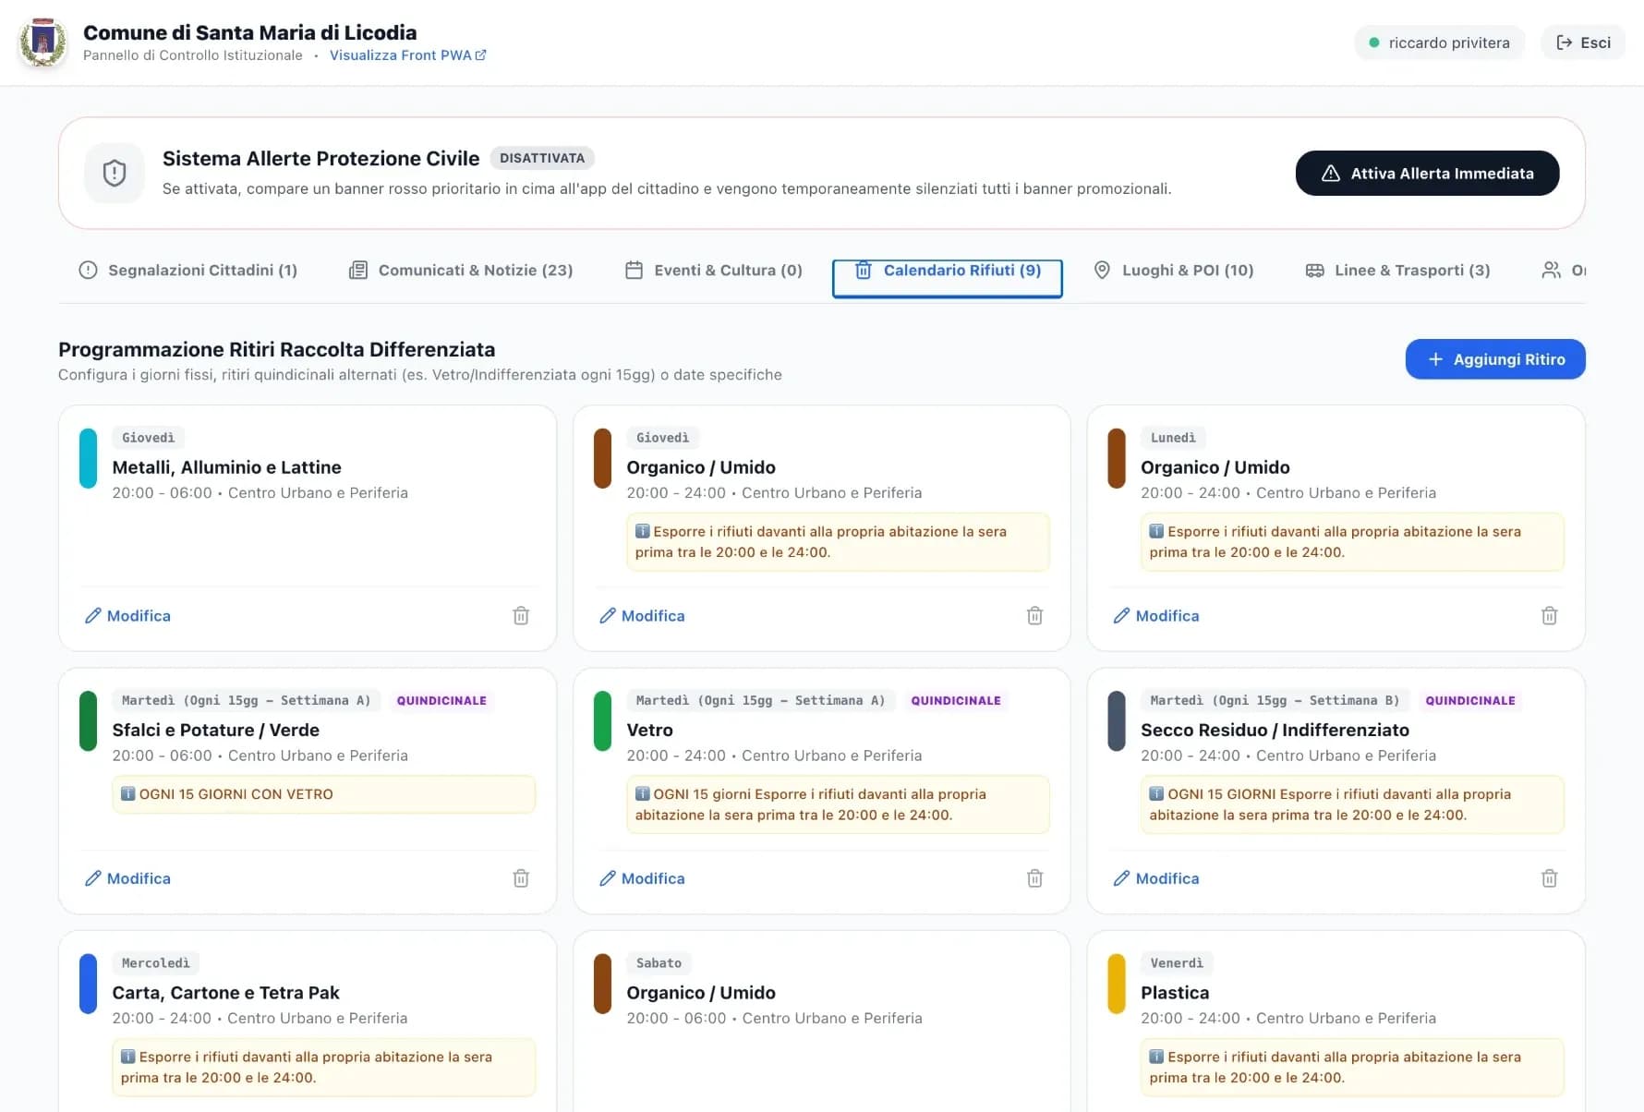1644x1112 pixels.
Task: Click the Sabato day label
Action: point(659,963)
